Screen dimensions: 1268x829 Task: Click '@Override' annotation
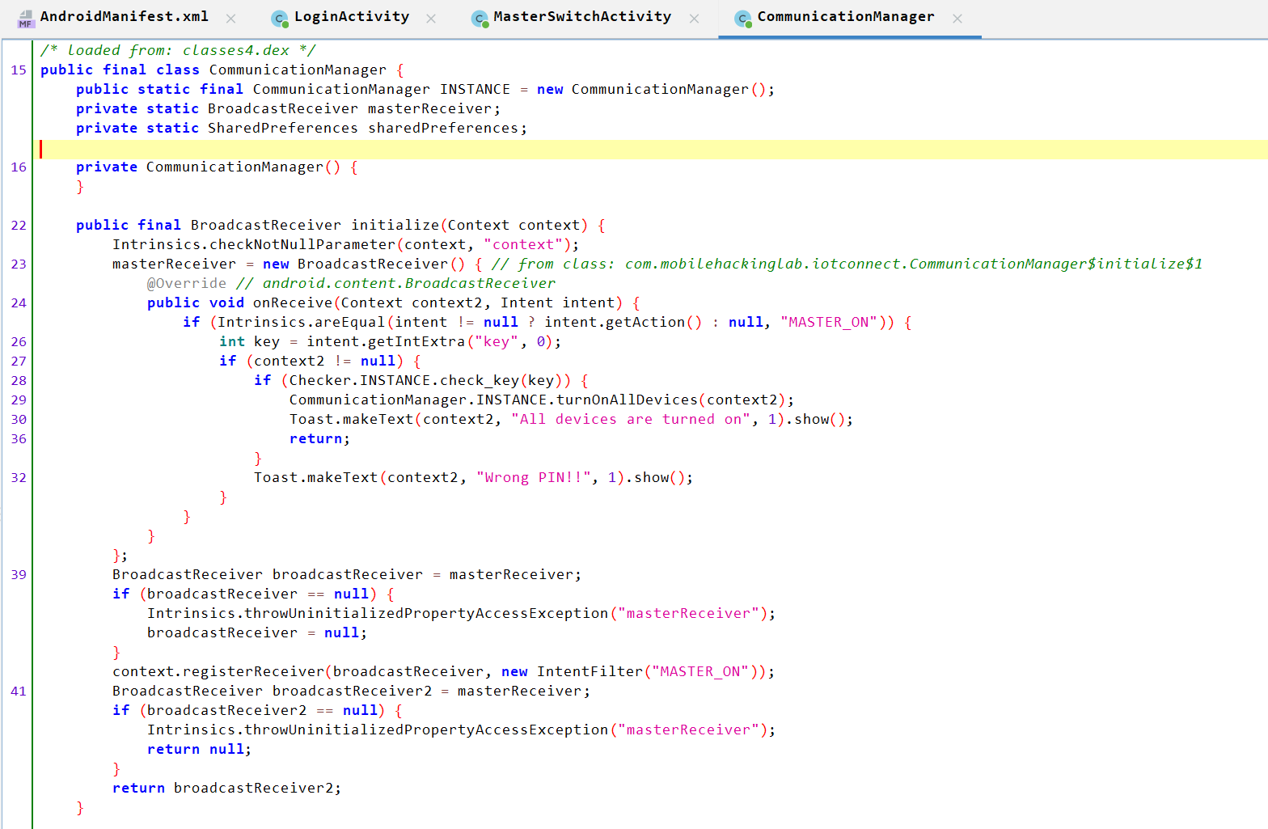(x=187, y=283)
